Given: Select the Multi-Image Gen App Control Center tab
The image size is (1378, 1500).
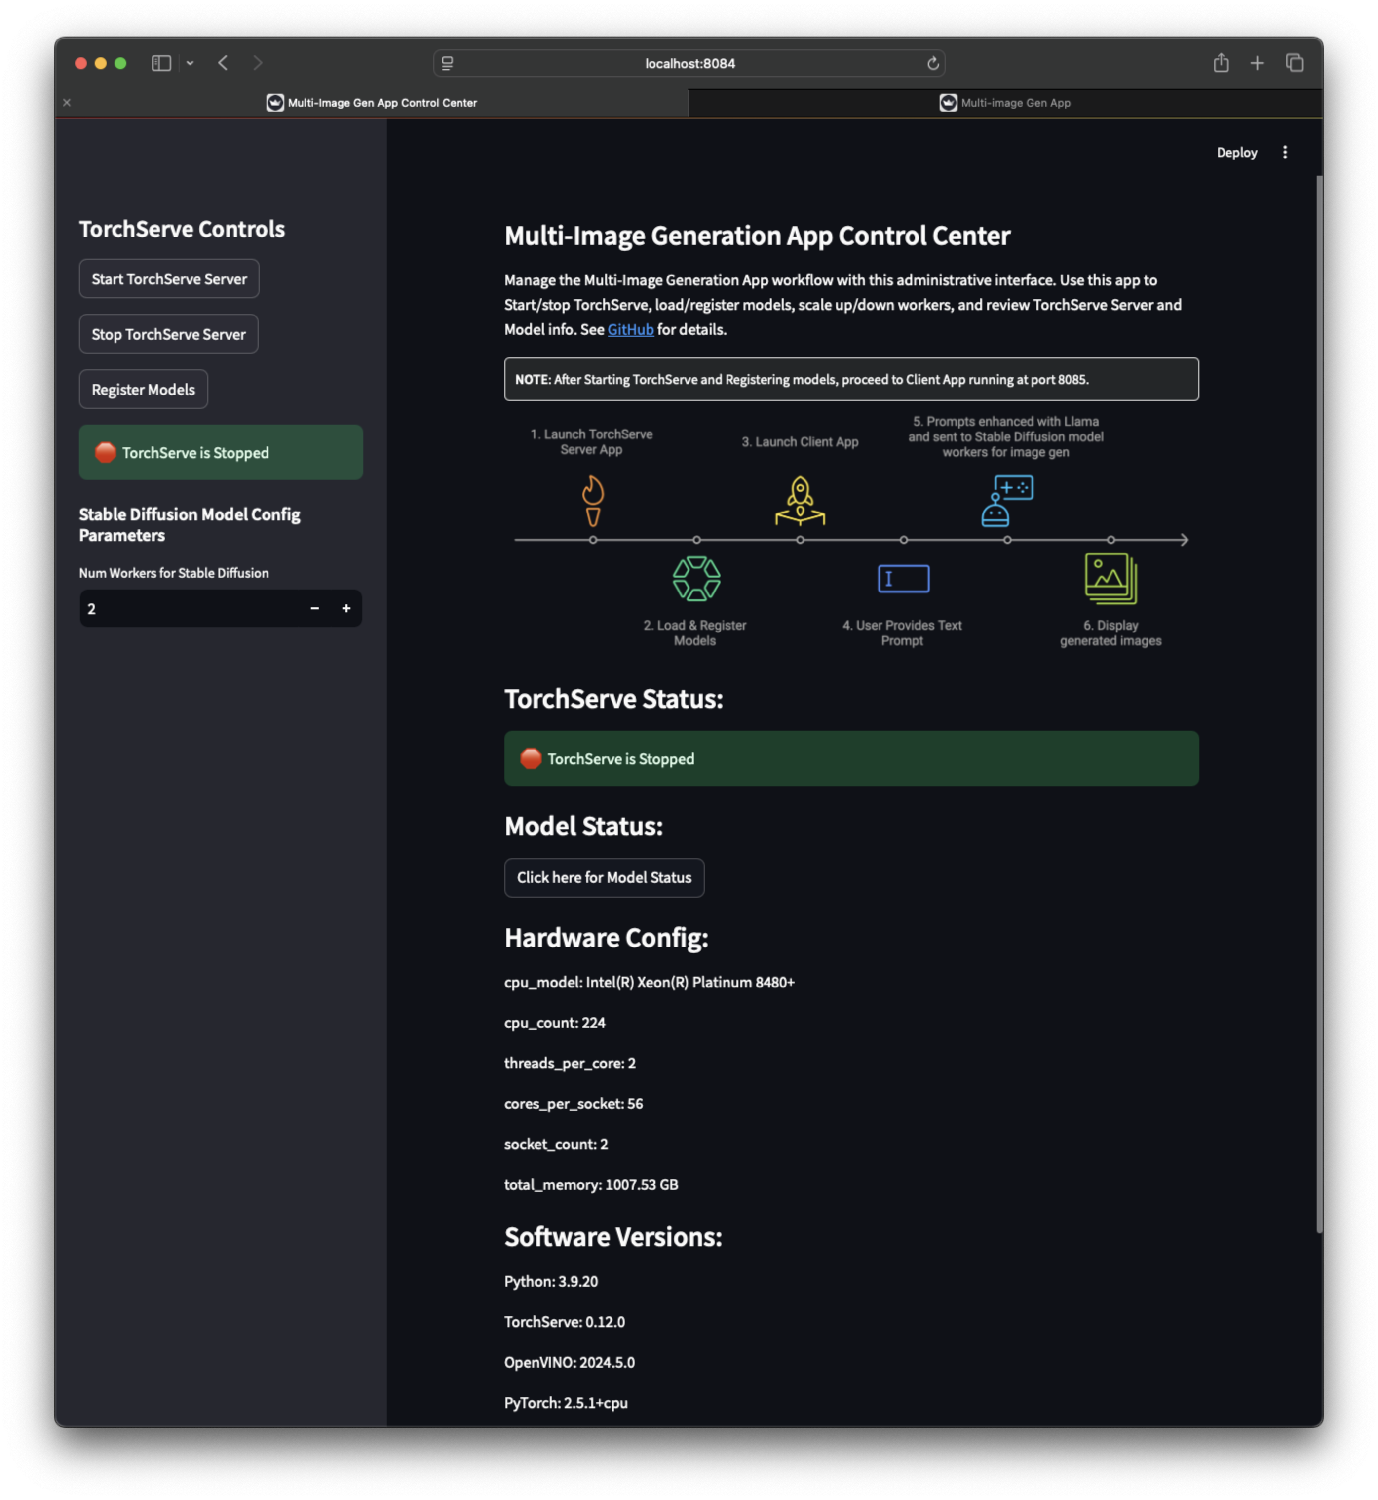Looking at the screenshot, I should 373,103.
